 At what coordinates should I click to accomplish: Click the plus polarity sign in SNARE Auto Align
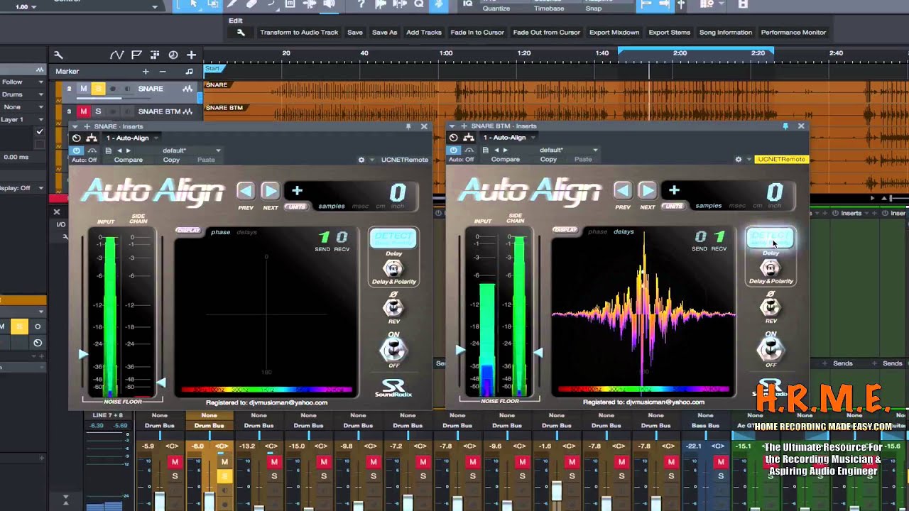297,190
